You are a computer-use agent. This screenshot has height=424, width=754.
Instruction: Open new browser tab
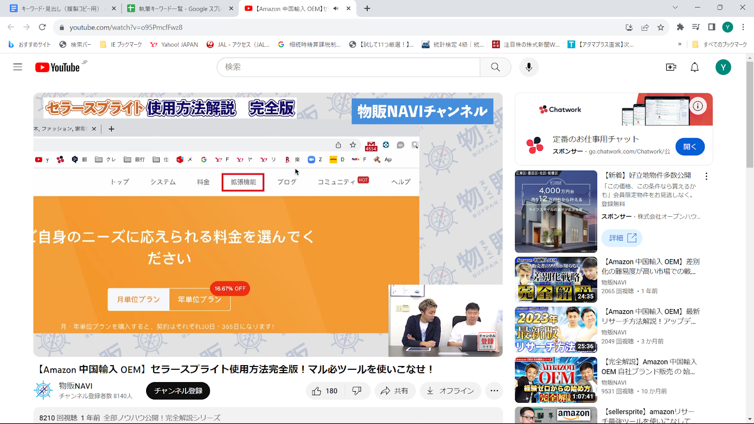367,8
